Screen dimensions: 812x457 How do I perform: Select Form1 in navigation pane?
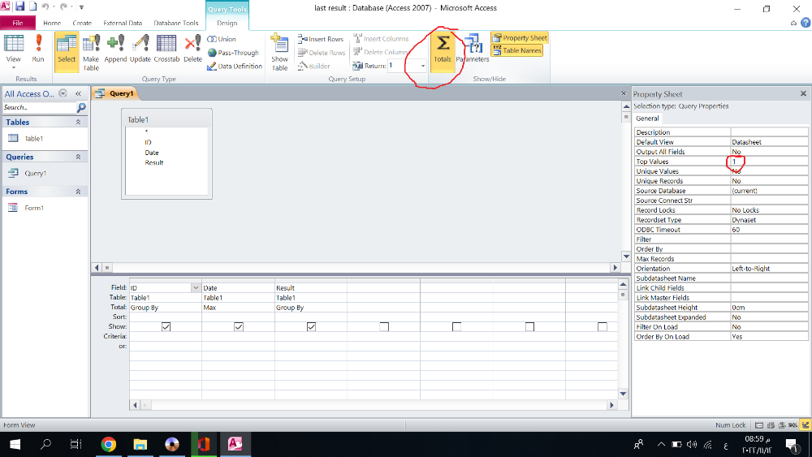[34, 208]
